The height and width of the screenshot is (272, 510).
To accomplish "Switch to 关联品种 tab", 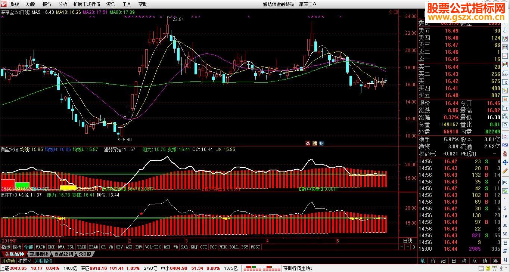I will [14, 254].
